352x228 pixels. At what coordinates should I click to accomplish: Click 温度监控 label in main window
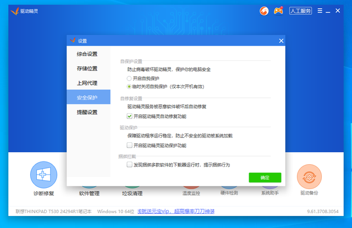(x=191, y=193)
